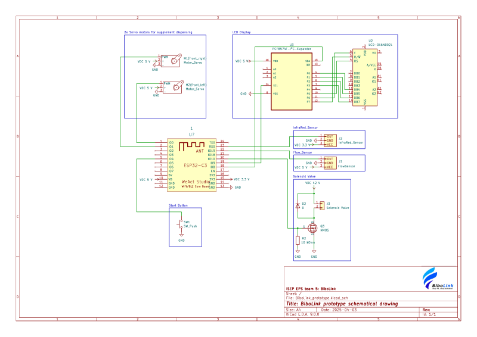Click the drawing title text field

342,304
